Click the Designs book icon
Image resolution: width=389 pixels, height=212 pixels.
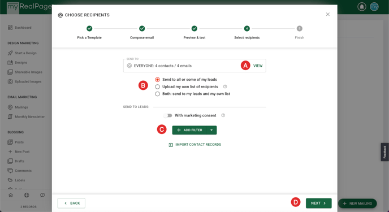10,63
